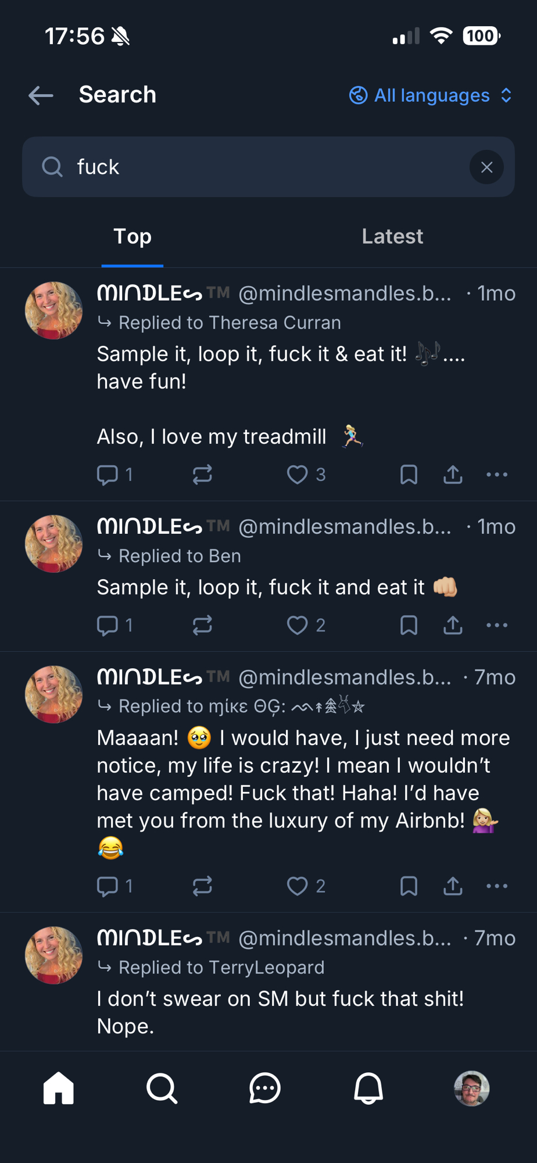The image size is (537, 1163).
Task: Open more options on reply to Ben
Action: tap(497, 625)
